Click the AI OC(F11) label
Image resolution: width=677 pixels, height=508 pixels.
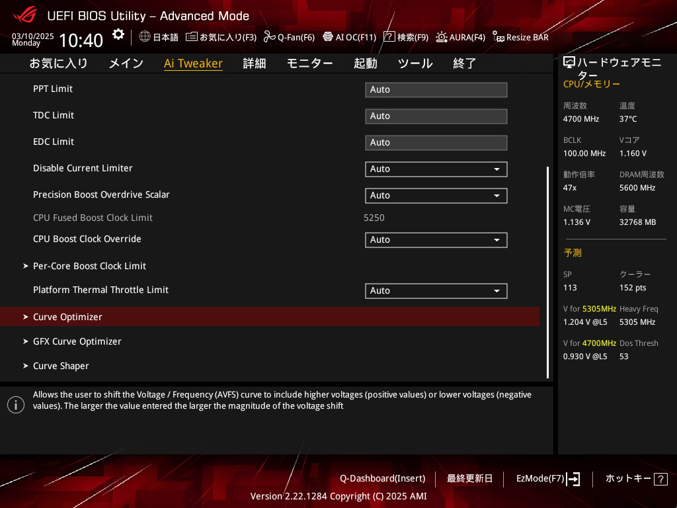pos(356,37)
